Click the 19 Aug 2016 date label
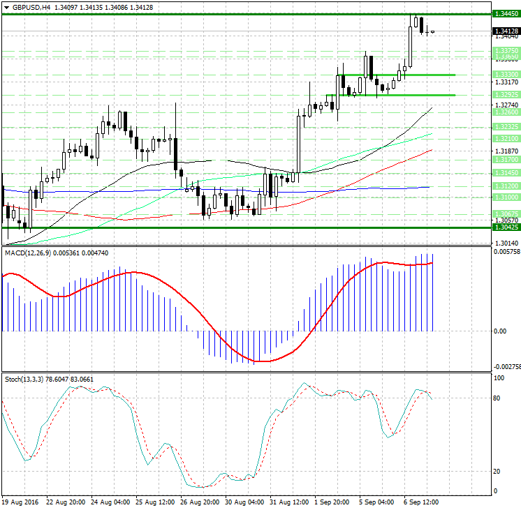This screenshot has width=521, height=510. click(20, 502)
